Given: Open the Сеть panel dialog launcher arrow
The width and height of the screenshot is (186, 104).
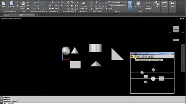Looking at the screenshot, I should [x=29, y=12].
